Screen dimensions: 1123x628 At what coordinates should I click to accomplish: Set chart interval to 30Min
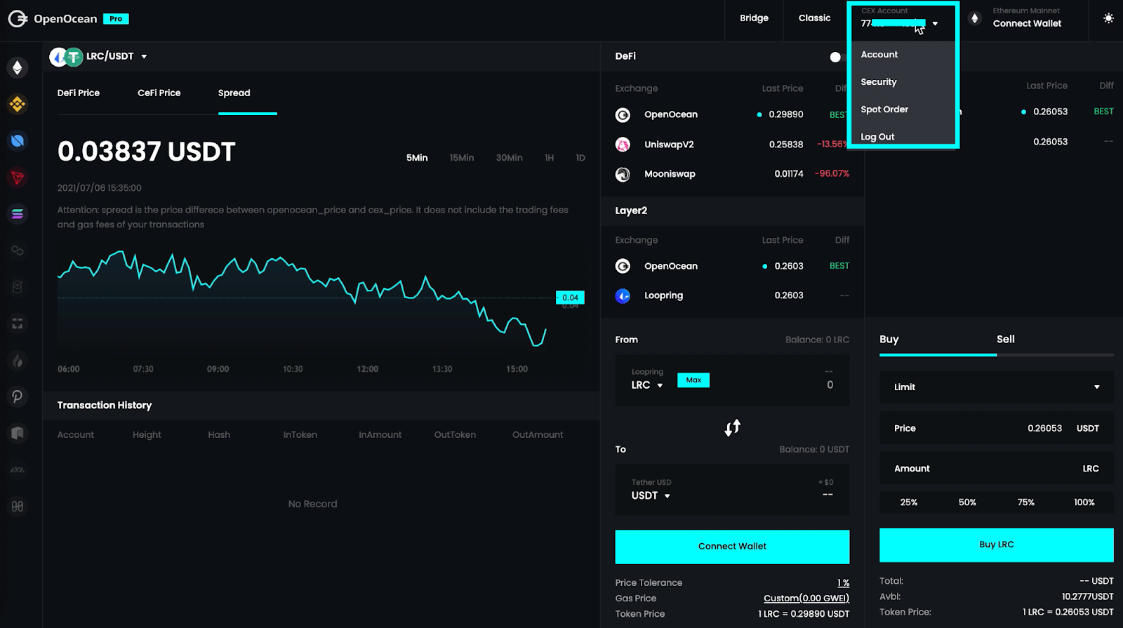coord(509,158)
